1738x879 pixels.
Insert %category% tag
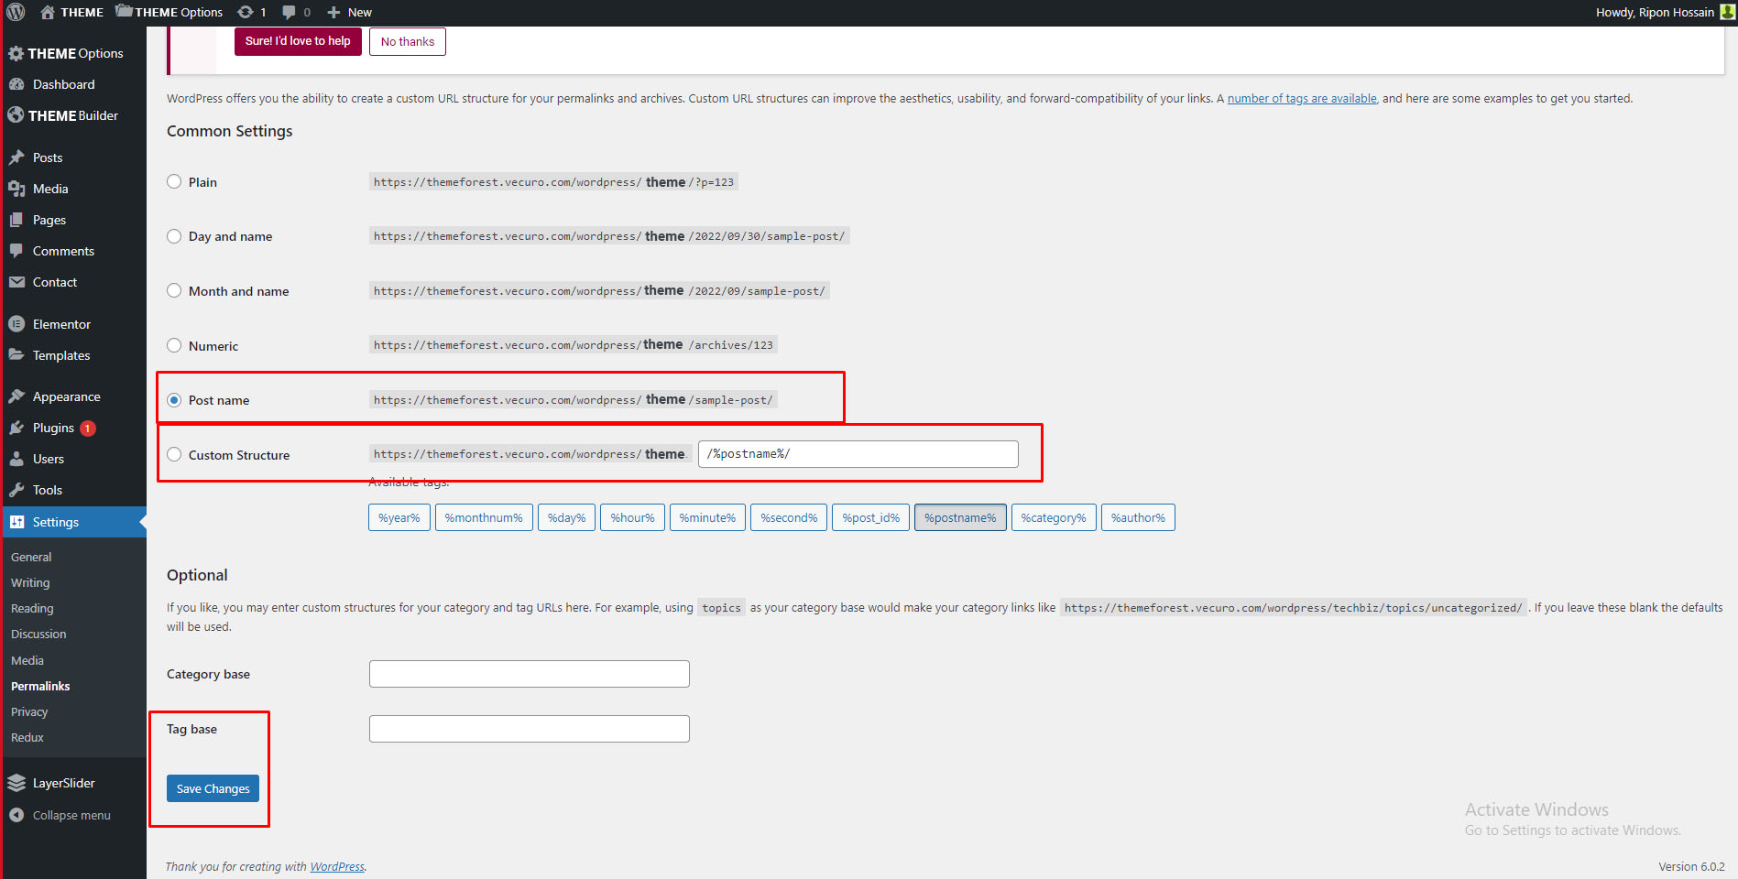point(1054,517)
